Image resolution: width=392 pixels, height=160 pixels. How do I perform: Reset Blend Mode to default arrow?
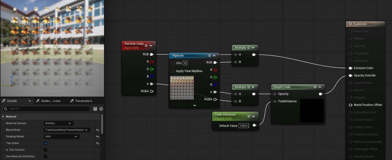pyautogui.click(x=97, y=130)
